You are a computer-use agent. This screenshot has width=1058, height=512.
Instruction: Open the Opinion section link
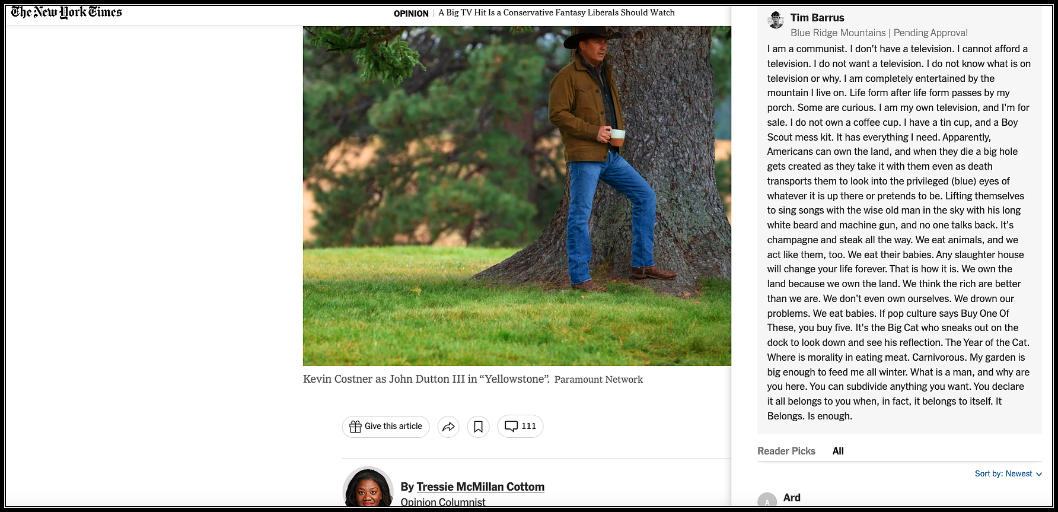[411, 13]
